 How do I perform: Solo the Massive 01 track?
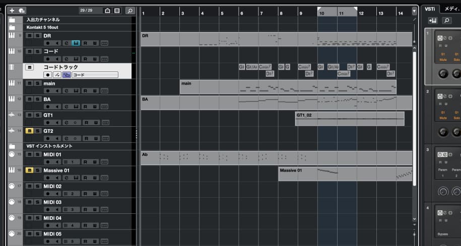pos(37,171)
